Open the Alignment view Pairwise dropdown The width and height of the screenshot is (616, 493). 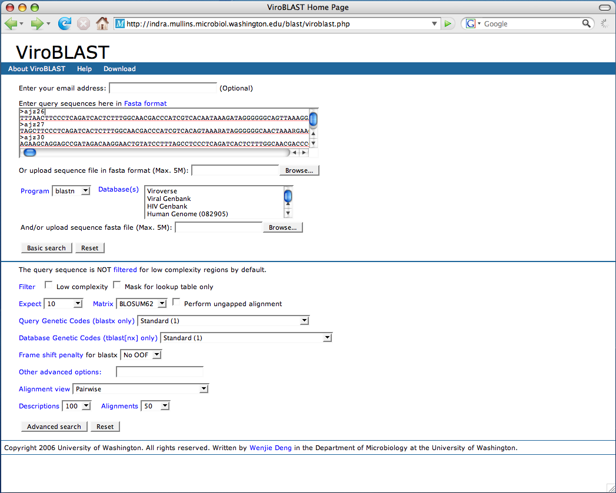point(140,389)
